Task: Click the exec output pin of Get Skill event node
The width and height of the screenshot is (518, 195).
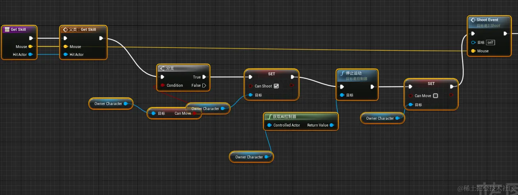Action: coord(31,38)
